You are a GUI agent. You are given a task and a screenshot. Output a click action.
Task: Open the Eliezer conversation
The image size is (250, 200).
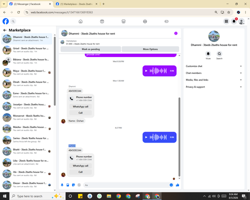(26, 185)
